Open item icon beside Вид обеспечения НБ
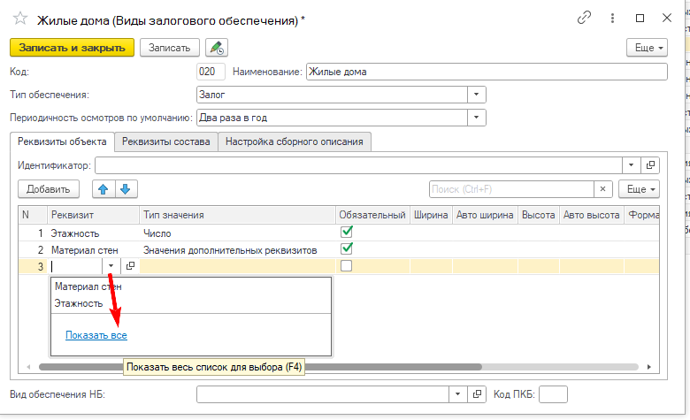Viewport: 690px width, 420px height. (477, 394)
